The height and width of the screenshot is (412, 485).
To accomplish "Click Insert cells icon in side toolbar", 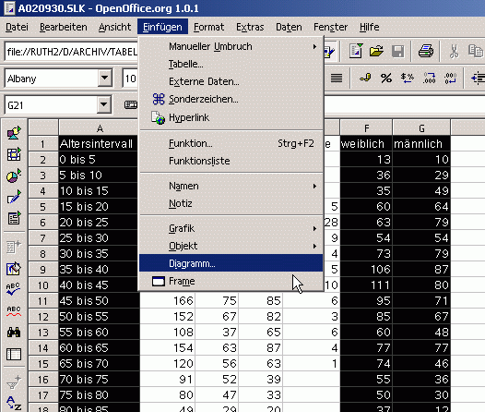I will click(14, 154).
